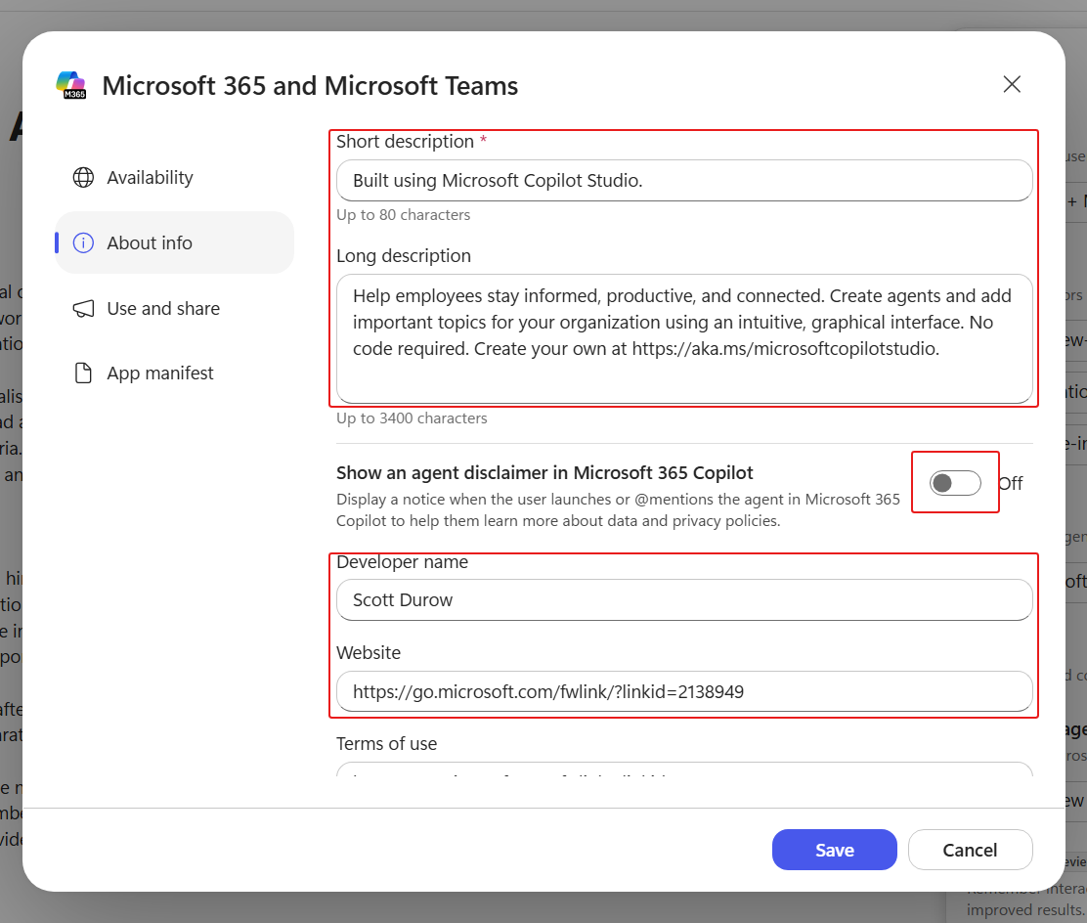Click the 'Terms of use' label
The width and height of the screenshot is (1087, 923).
(x=387, y=743)
